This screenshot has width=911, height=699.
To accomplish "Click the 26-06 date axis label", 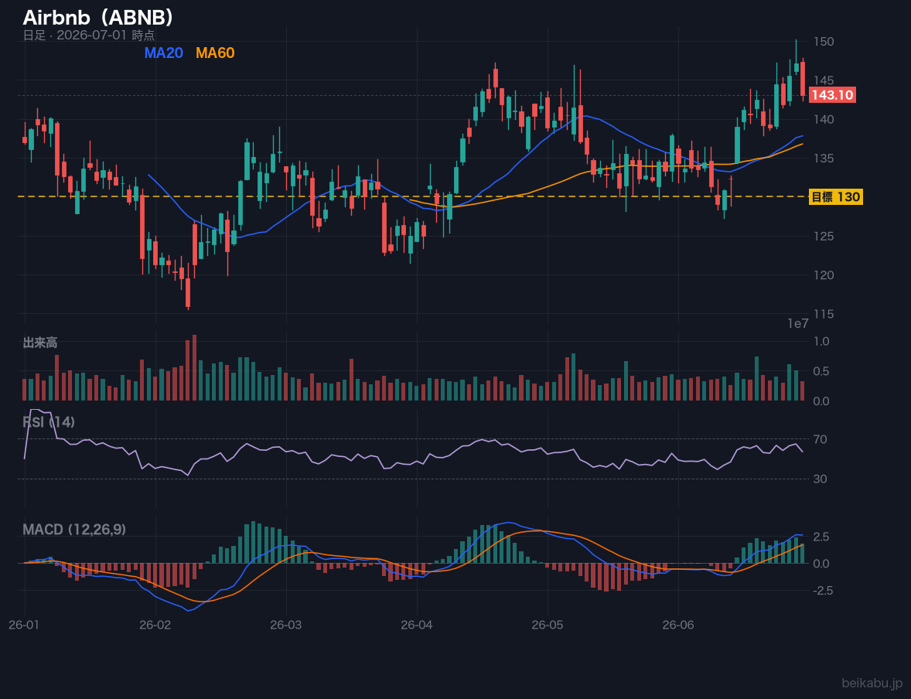I will tap(678, 626).
